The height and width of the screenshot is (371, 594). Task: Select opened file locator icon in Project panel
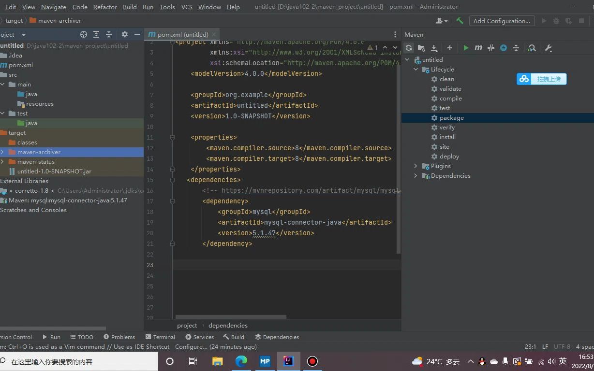(x=84, y=34)
